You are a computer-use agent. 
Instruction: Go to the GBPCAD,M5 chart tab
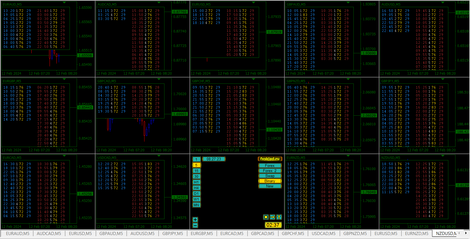(x=263, y=234)
